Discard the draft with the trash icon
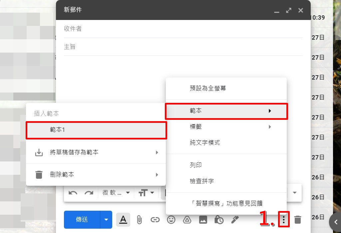 pos(297,220)
